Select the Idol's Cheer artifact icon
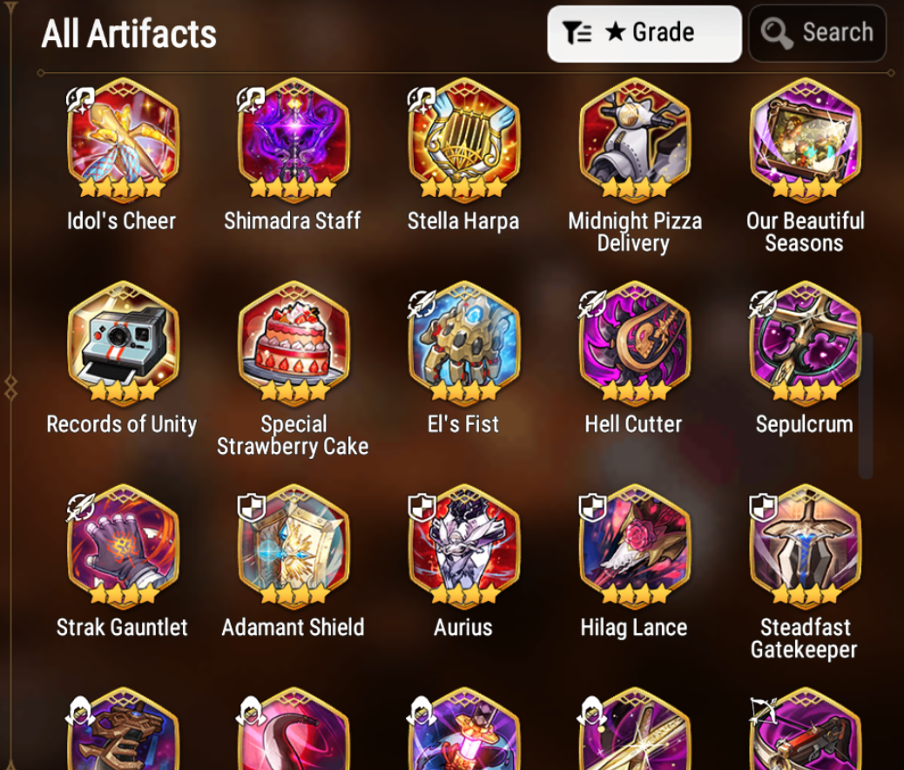The width and height of the screenshot is (904, 770). (x=122, y=140)
